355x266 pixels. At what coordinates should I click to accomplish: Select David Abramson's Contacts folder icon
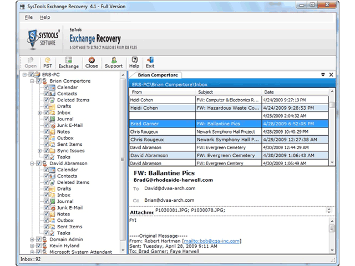[x=52, y=176]
